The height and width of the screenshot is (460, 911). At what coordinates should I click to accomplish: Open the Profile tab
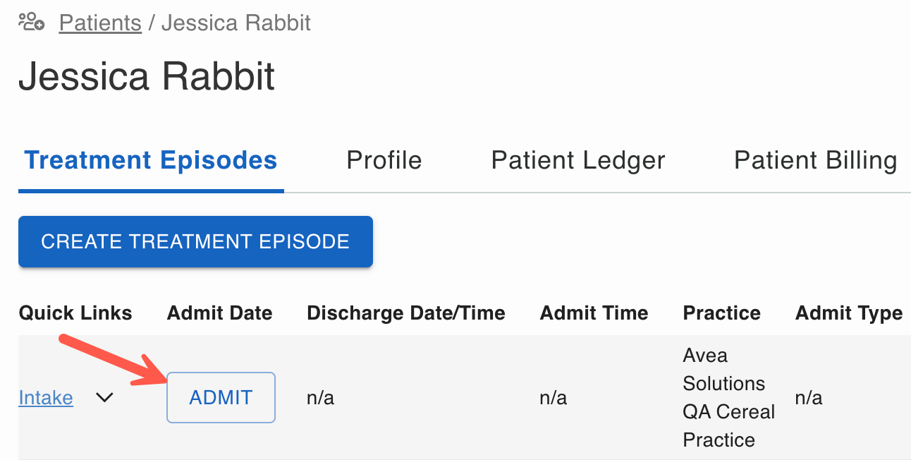pos(384,160)
